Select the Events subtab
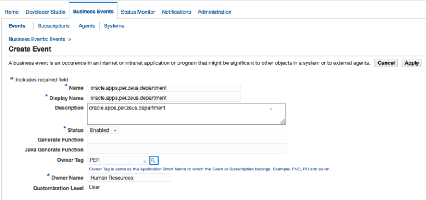 pos(17,26)
